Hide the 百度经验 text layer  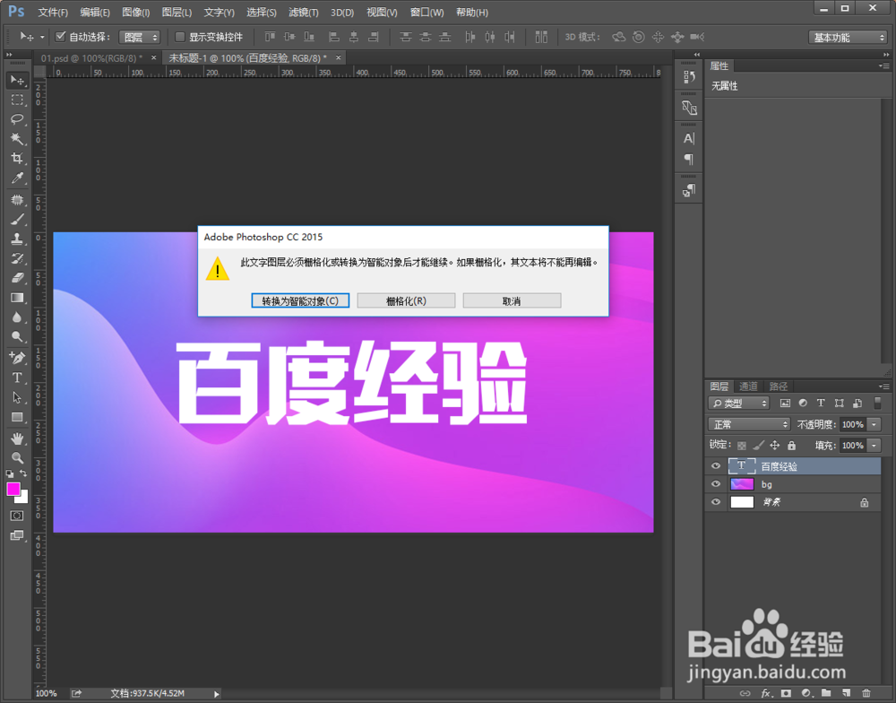[715, 465]
